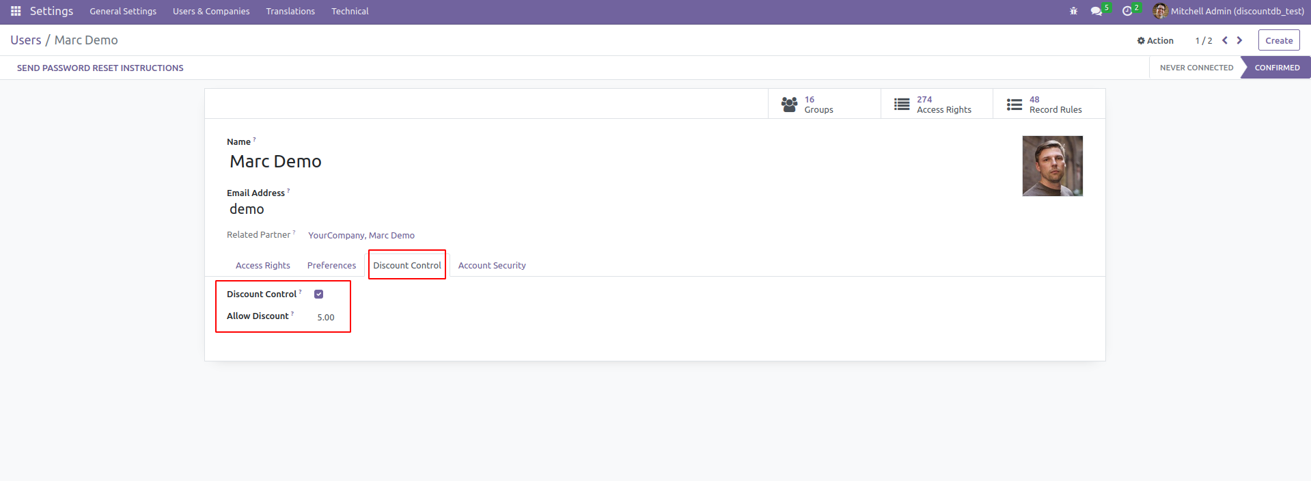
Task: Click the Never Connected status
Action: (1196, 68)
